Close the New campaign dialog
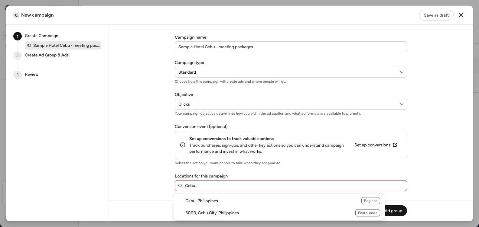This screenshot has height=227, width=479. tap(461, 15)
